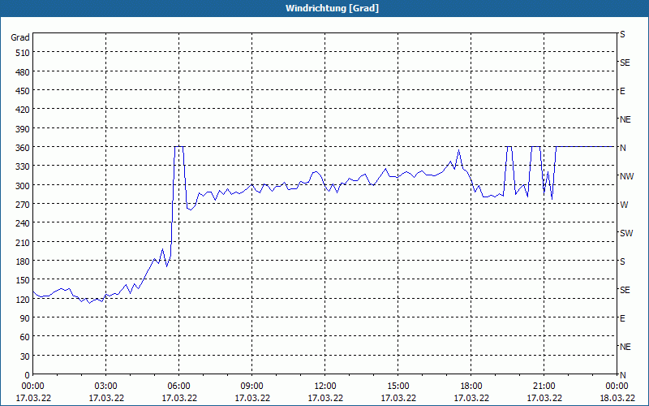Click the 300 y-axis value
The height and width of the screenshot is (406, 649).
tap(23, 186)
